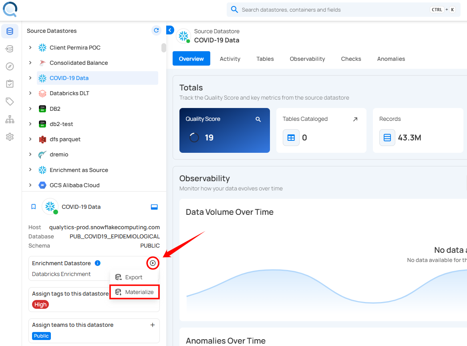467x346 pixels.
Task: Choose Export from the enrichment menu
Action: point(133,277)
